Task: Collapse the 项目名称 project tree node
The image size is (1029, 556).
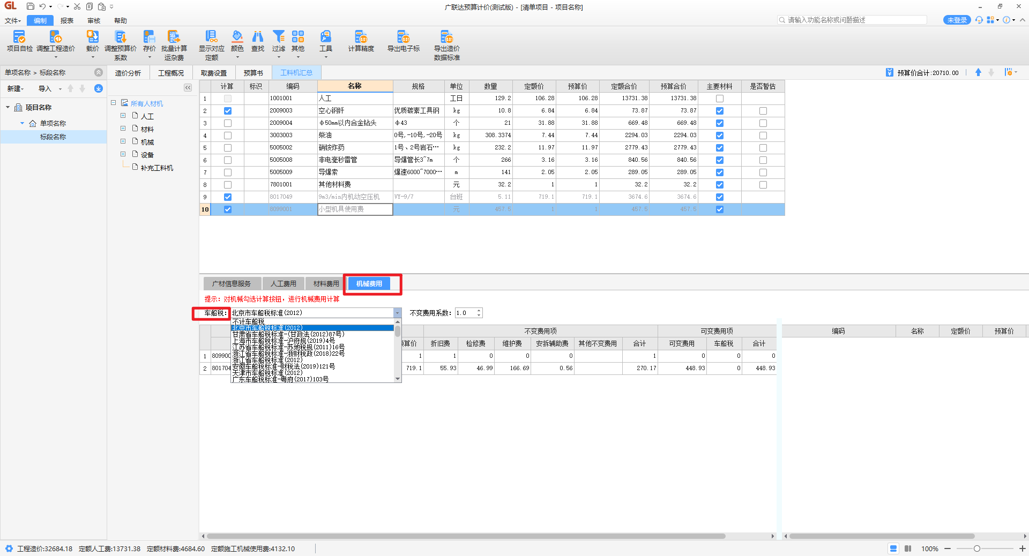Action: point(8,107)
